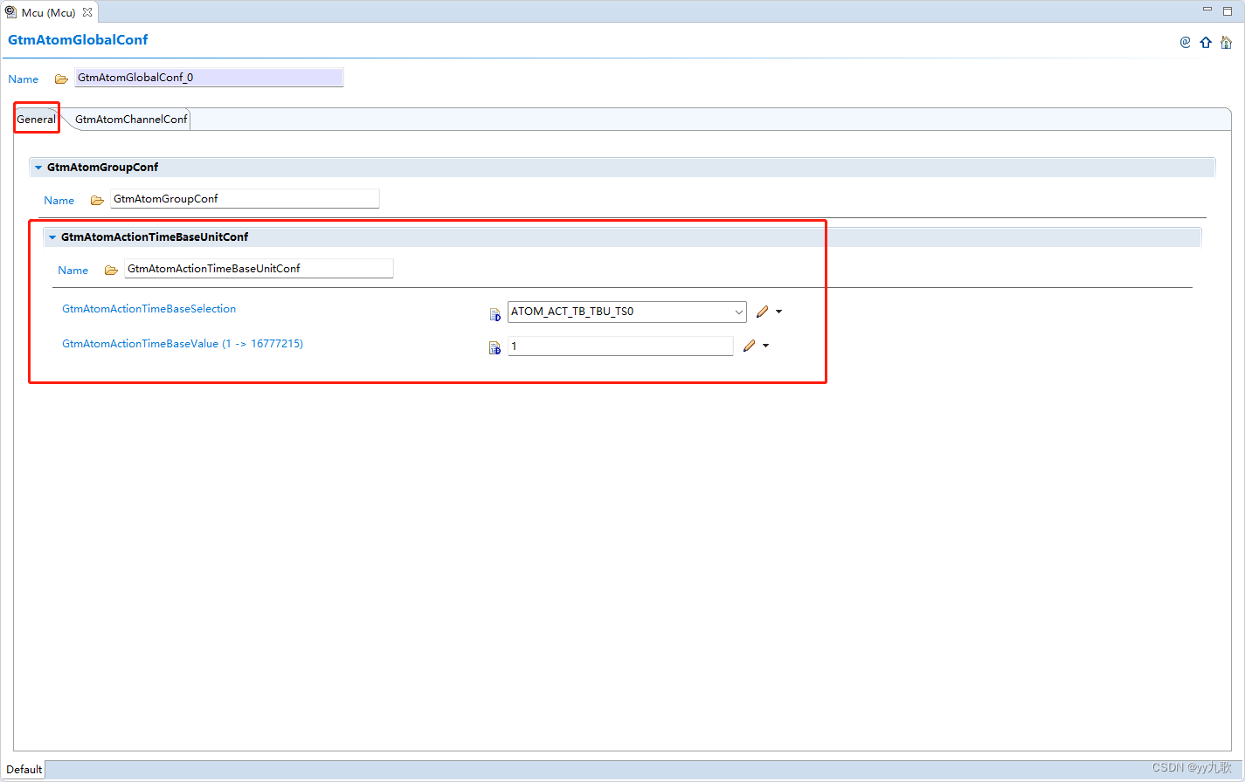Open arrow menu beside TimeBaseValue pencil
Viewport: 1245px width, 782px height.
[x=765, y=346]
